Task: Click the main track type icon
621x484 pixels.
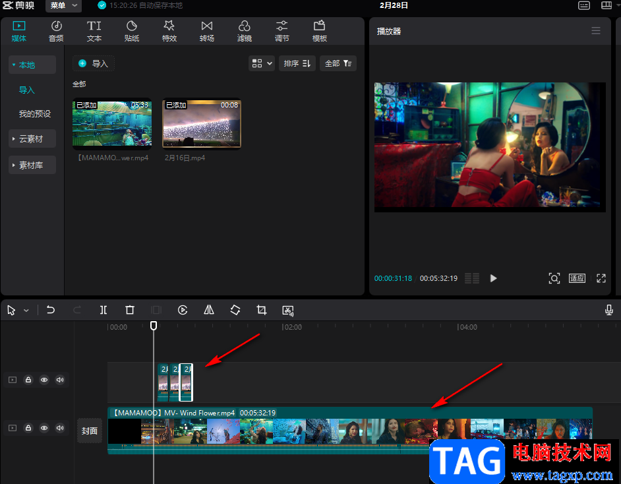Action: [13, 428]
